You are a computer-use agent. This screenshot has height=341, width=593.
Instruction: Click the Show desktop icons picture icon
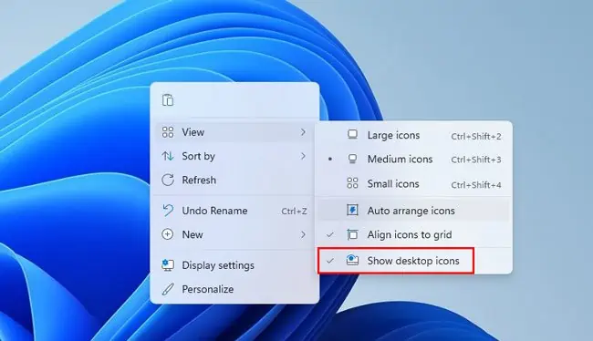tap(352, 260)
